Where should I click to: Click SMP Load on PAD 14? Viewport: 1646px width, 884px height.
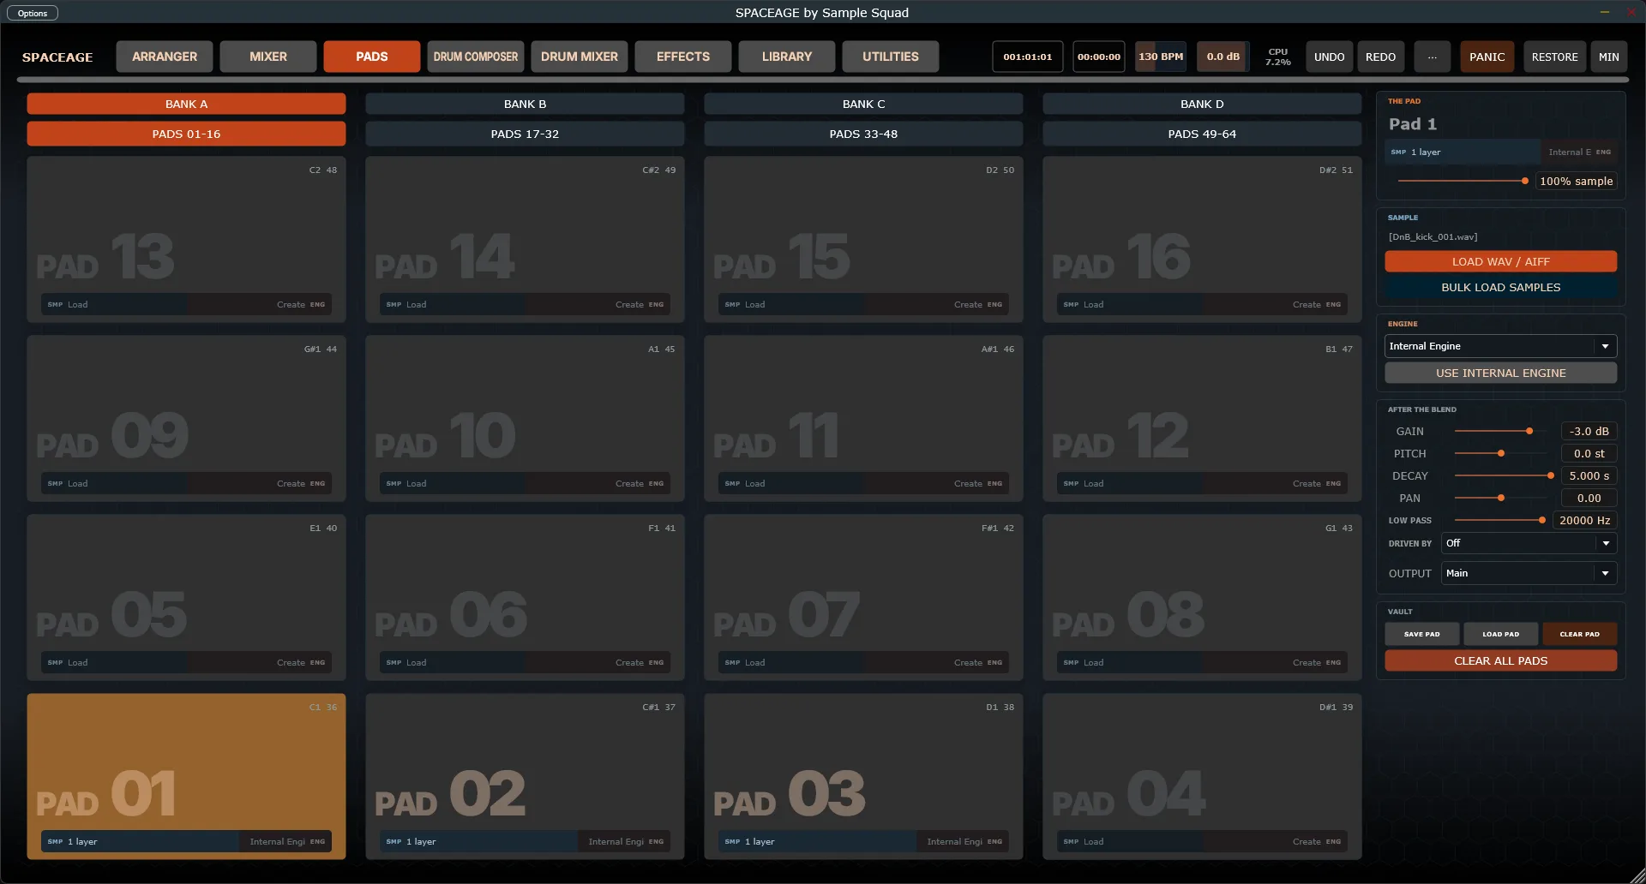coord(453,304)
